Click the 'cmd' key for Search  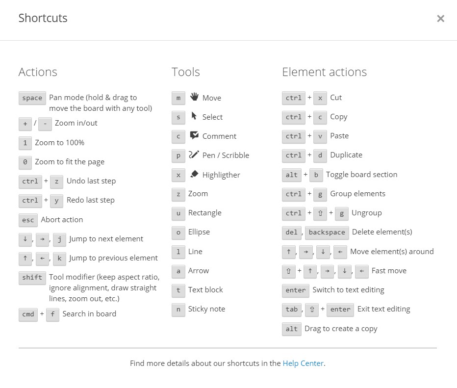coord(28,314)
